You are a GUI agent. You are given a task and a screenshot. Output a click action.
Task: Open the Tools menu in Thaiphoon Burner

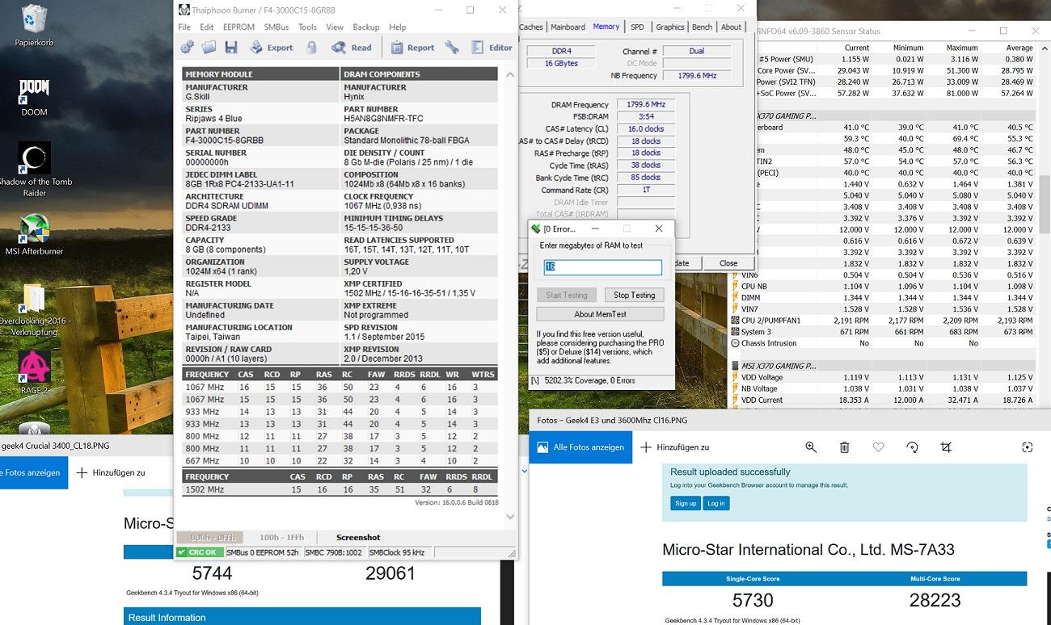tap(307, 27)
